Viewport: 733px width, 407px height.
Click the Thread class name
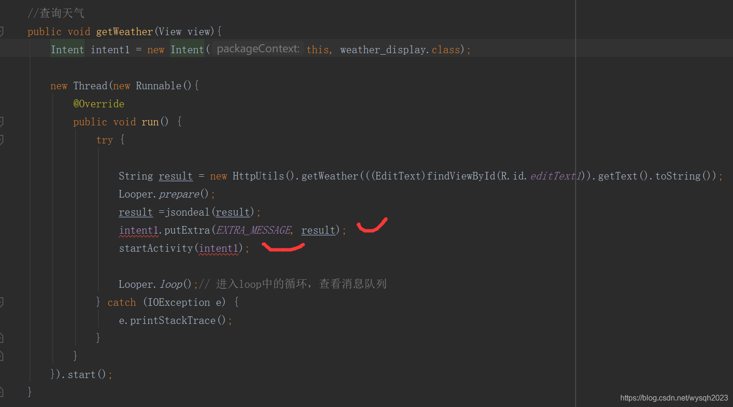coord(90,86)
